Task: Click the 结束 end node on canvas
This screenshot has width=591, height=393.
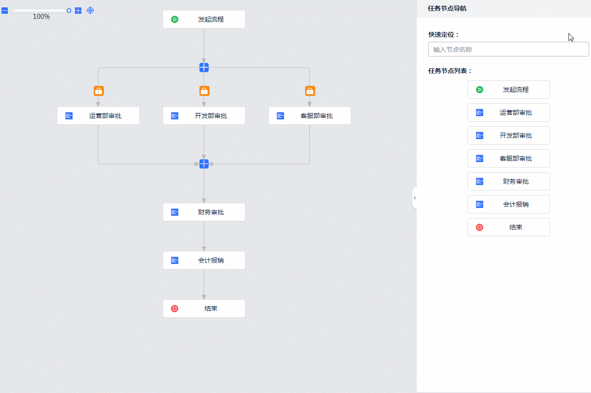Action: 204,309
